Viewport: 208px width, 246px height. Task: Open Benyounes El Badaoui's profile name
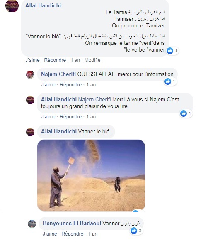72,223
